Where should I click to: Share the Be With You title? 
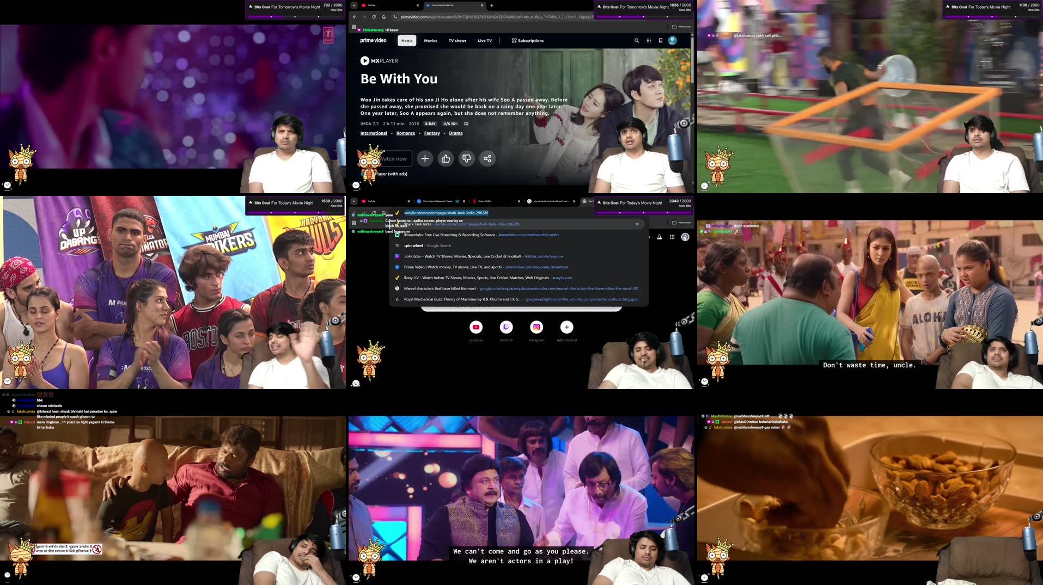487,158
